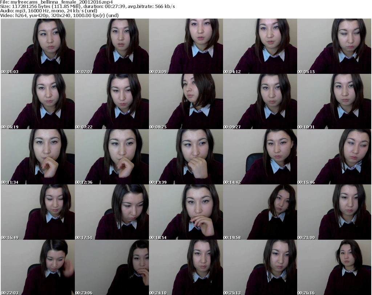The image size is (372, 295).
Task: Select the thumbnail timestamped 00:06:19
Action: tap(38, 101)
